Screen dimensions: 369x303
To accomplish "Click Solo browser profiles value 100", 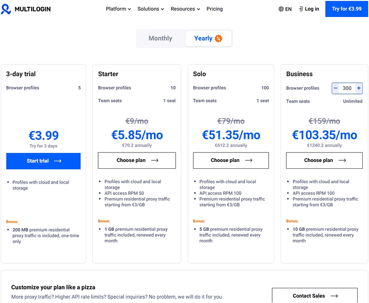I will tap(265, 88).
